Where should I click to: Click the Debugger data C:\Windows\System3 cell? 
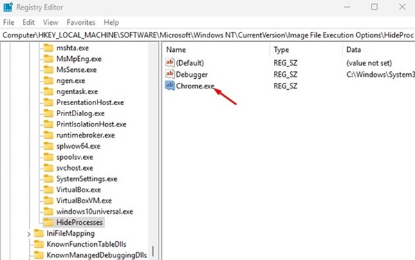tap(380, 75)
